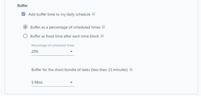Open help tooltip for percentage of scheduled times radio
This screenshot has width=201, height=96.
pos(103,27)
